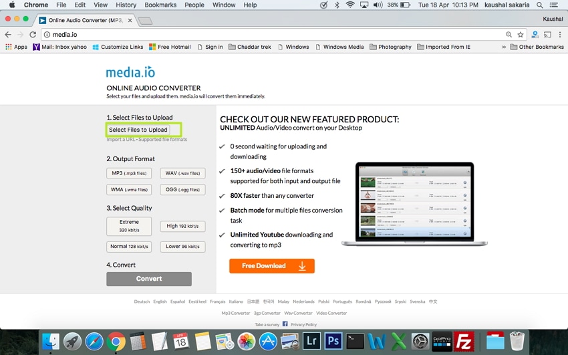This screenshot has width=568, height=355.
Task: Open the Photography bookmark folder
Action: 390,47
